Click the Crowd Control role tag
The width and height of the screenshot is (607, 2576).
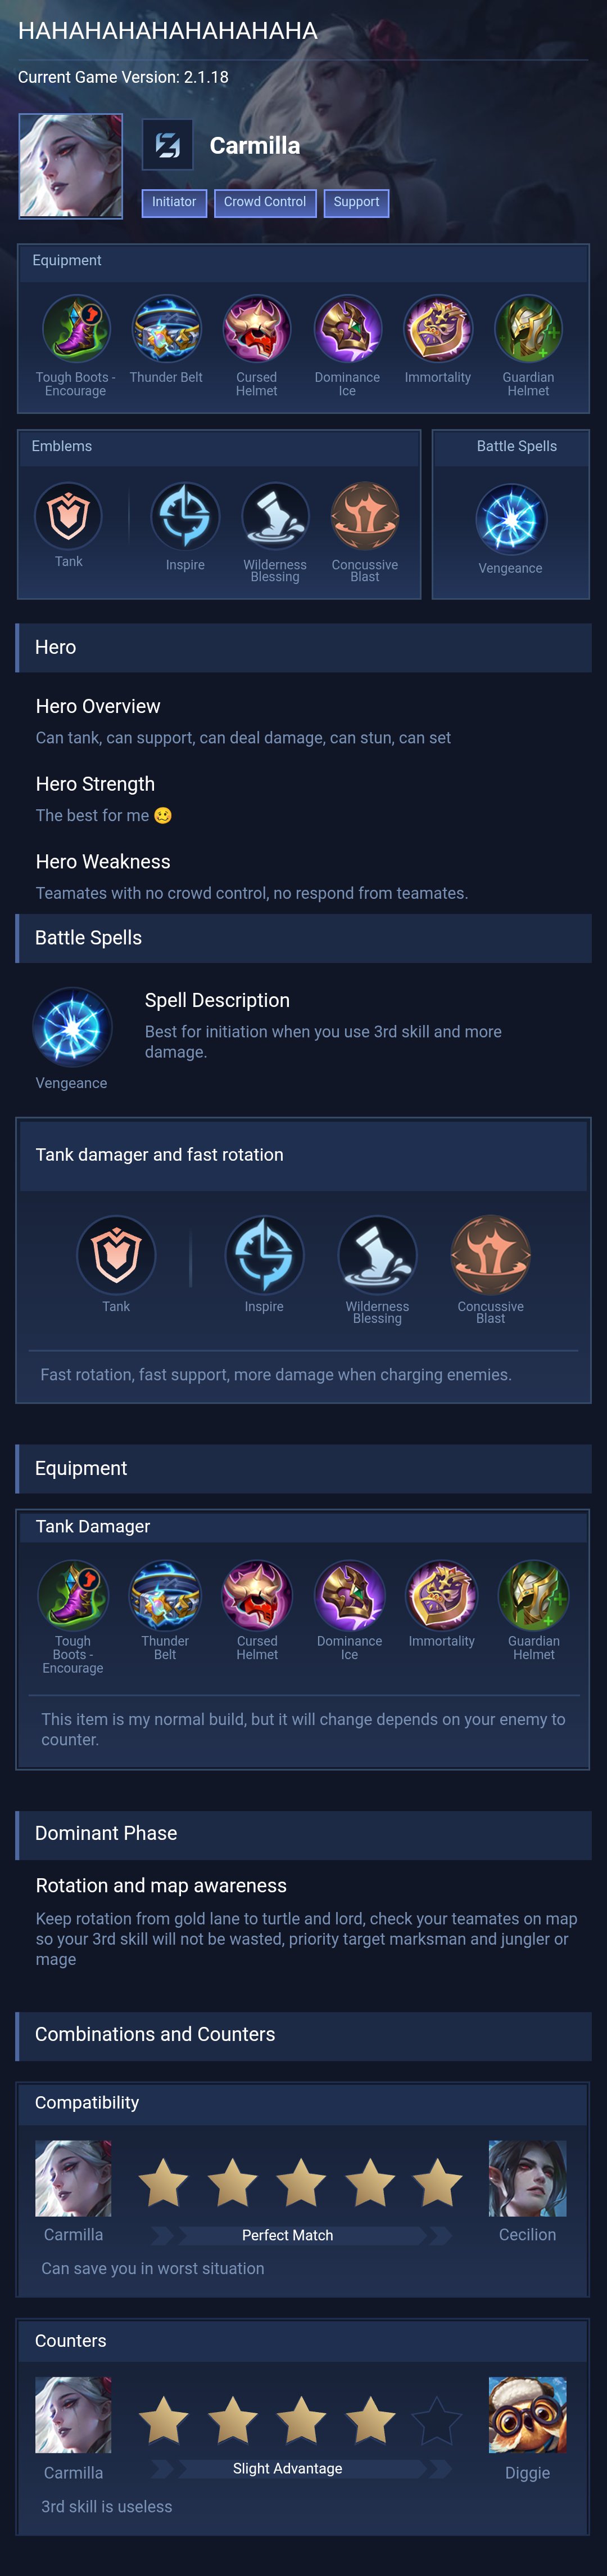[x=265, y=202]
